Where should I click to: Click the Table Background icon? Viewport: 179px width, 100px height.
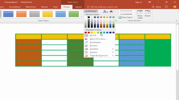click(x=86, y=56)
